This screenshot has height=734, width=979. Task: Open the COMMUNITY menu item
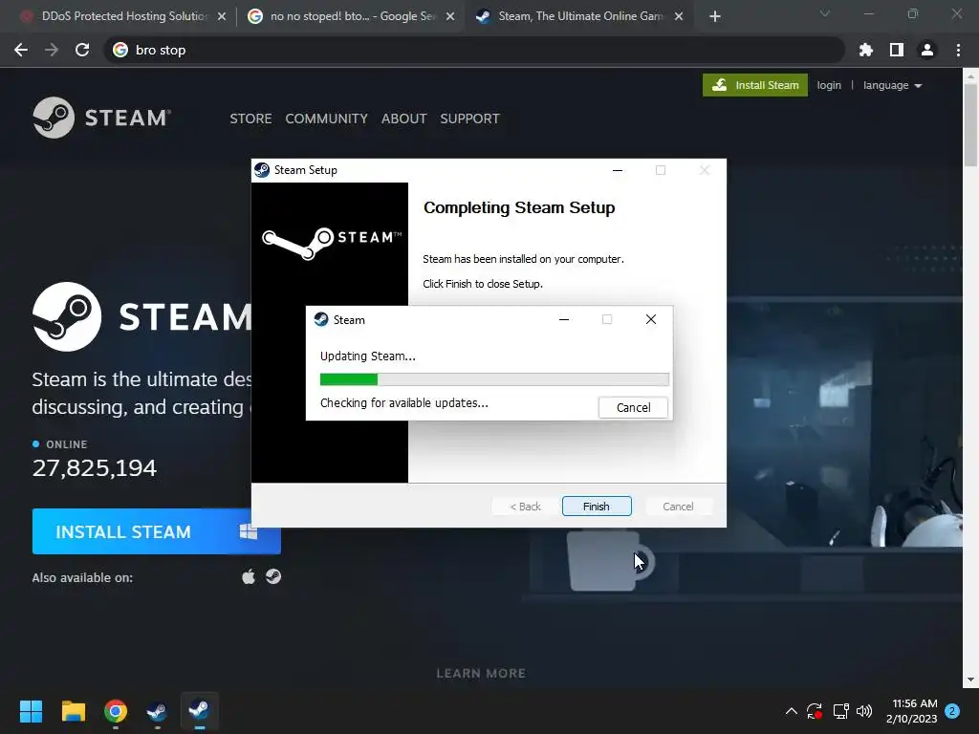pos(326,119)
